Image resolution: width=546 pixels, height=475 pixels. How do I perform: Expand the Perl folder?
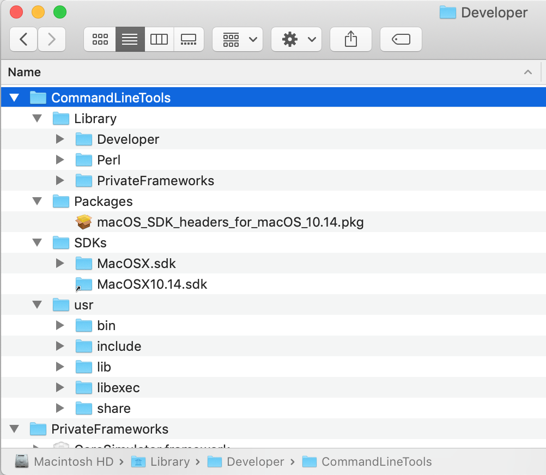(60, 160)
